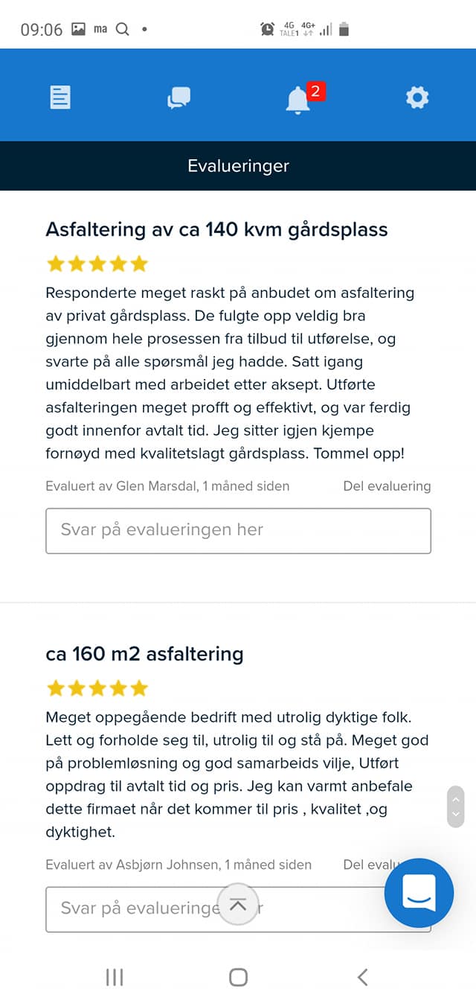Tap Android recent apps icon
The height and width of the screenshot is (1006, 476).
(115, 977)
